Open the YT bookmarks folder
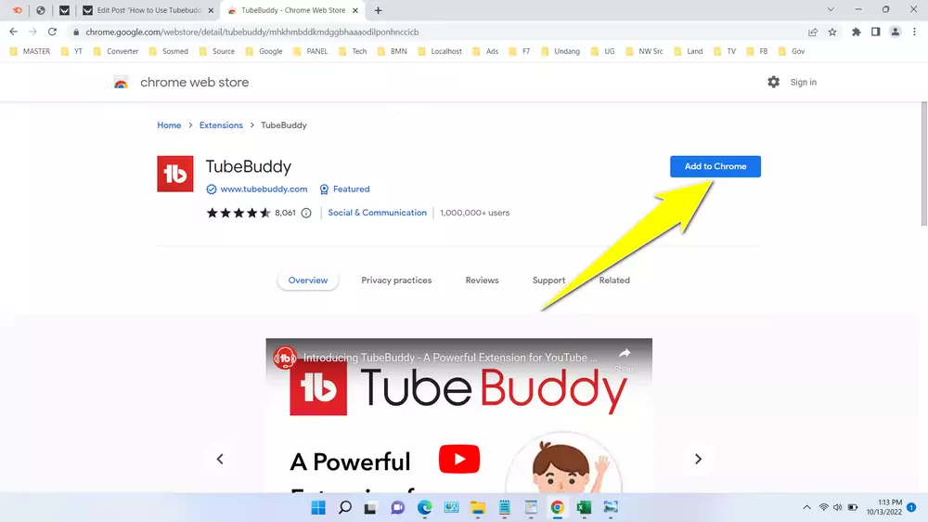 (x=71, y=51)
